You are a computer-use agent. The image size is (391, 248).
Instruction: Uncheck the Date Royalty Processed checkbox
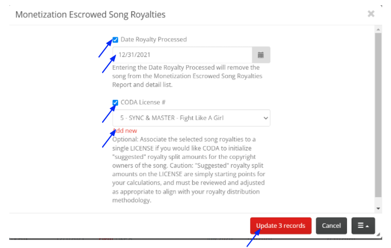click(x=115, y=40)
